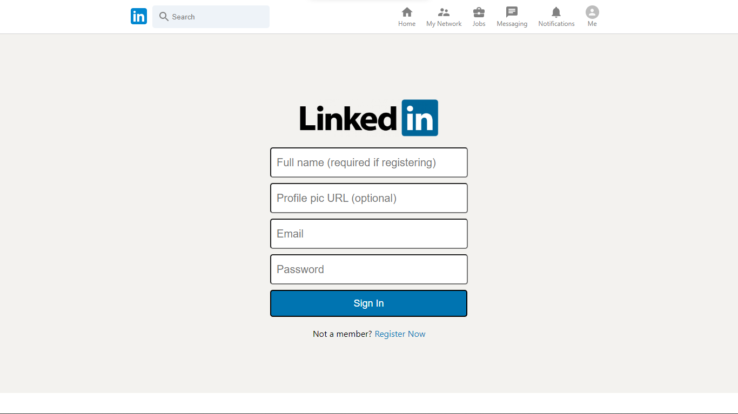Open the Me avatar icon
738x414 pixels.
coord(592,12)
